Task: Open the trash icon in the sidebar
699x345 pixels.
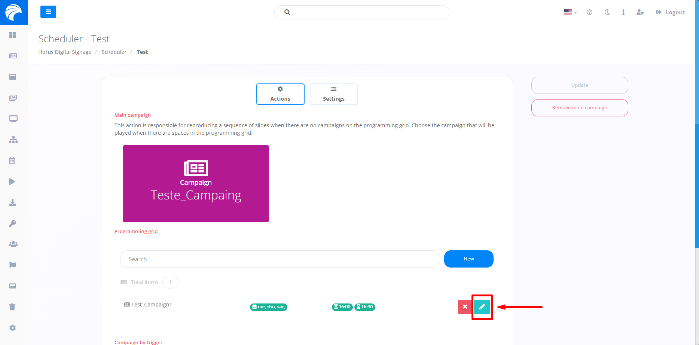Action: pyautogui.click(x=12, y=307)
